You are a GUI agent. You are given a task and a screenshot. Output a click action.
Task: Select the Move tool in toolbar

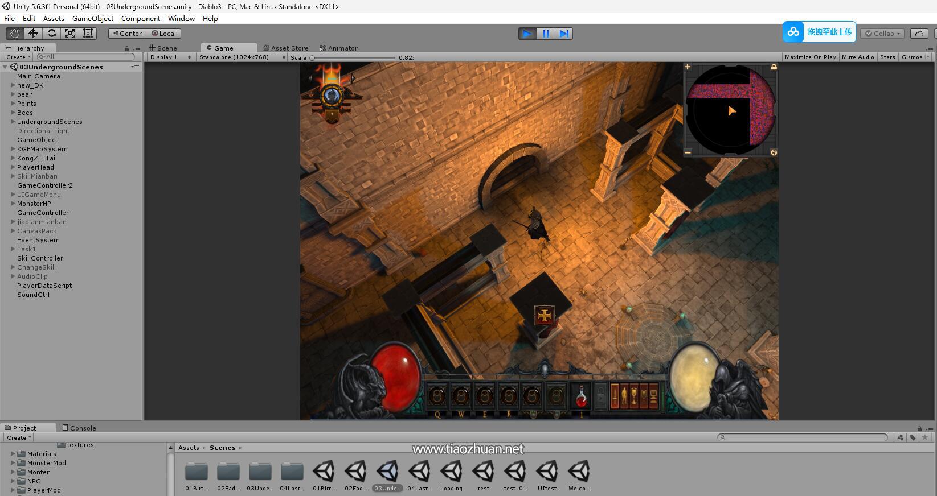point(33,34)
